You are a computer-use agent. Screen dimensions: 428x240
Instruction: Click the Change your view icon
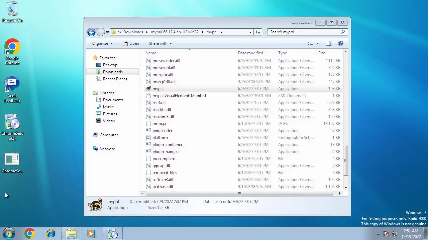click(310, 43)
